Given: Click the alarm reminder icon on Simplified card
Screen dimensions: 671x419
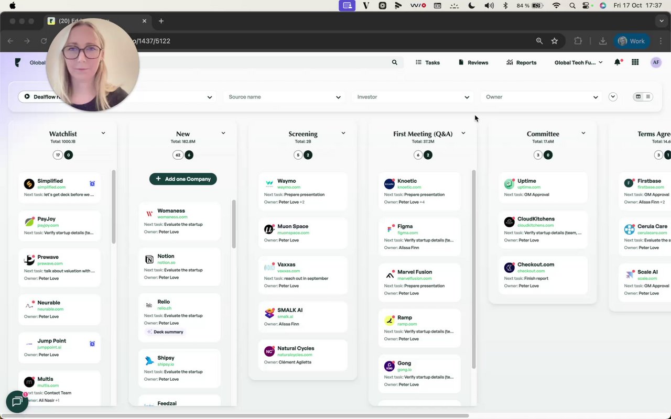Looking at the screenshot, I should pos(92,183).
